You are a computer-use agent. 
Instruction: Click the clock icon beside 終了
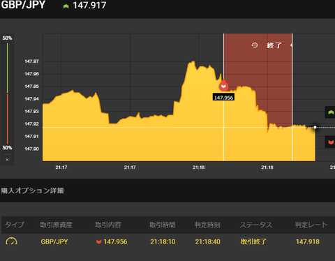(255, 45)
